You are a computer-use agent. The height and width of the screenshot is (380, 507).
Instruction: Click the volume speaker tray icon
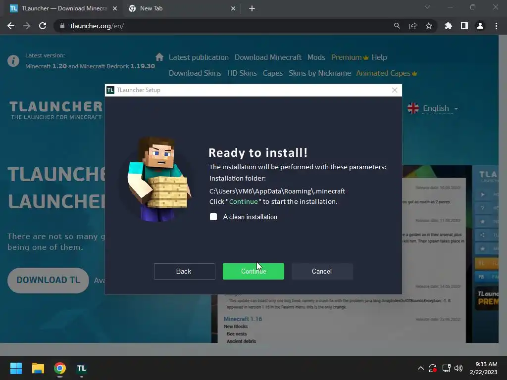click(458, 368)
